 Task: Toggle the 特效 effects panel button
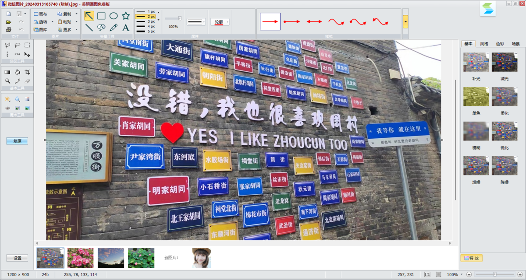[x=471, y=258]
